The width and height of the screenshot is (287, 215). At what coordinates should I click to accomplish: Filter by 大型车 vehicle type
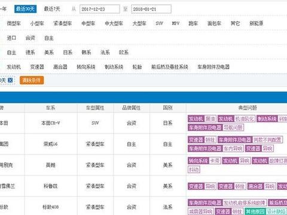point(139,23)
